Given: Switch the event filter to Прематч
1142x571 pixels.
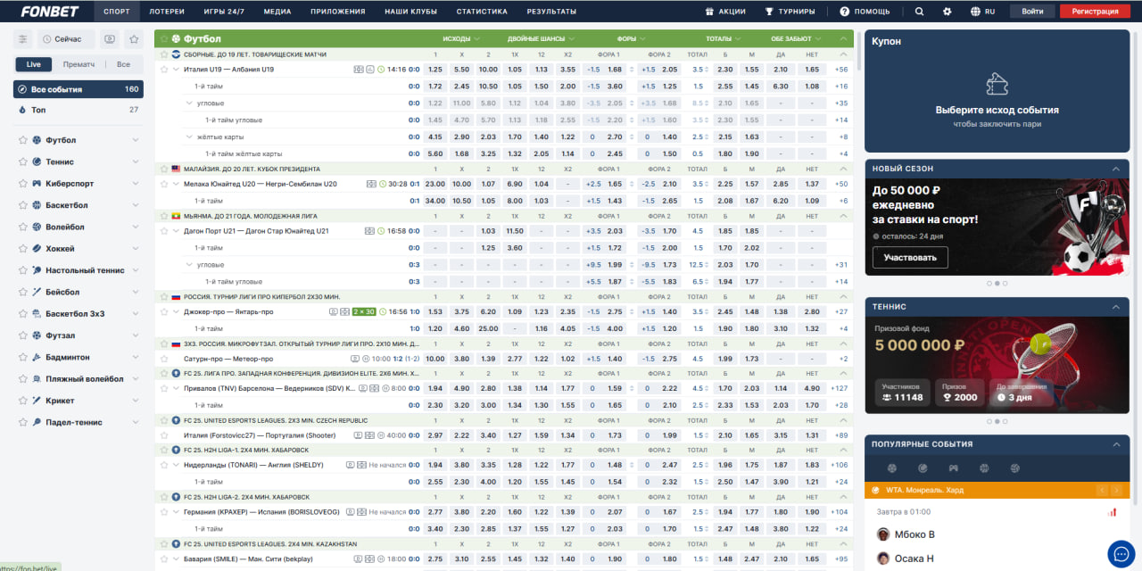Looking at the screenshot, I should click(79, 64).
